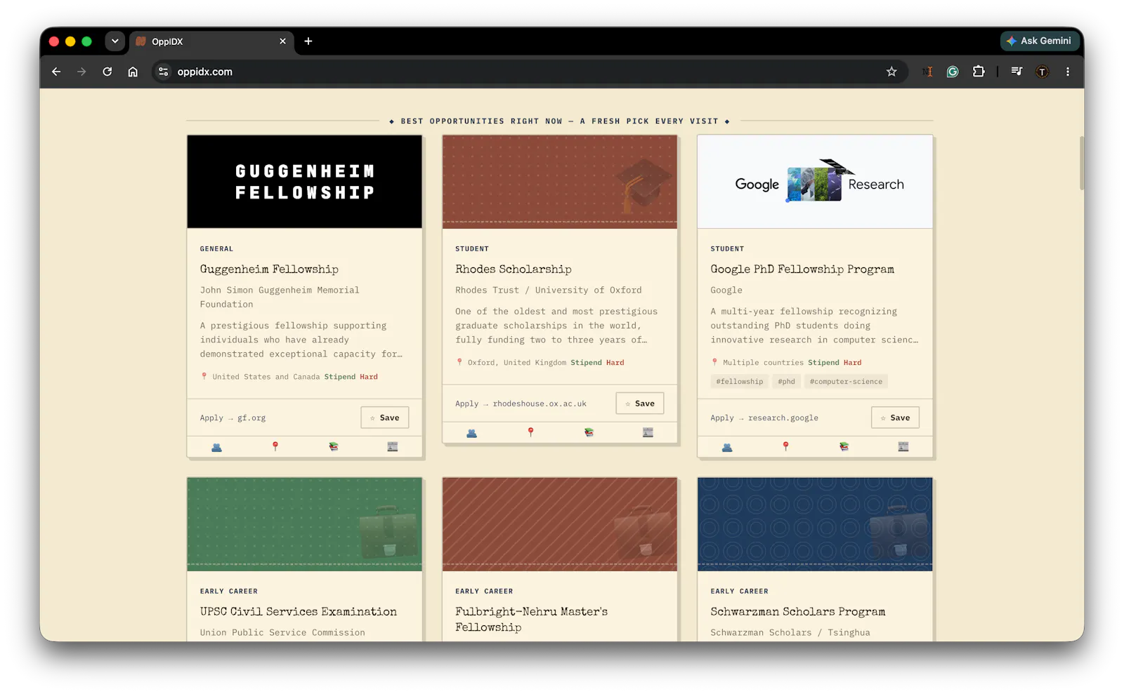This screenshot has width=1124, height=694.
Task: Open the Guggenheim Fellowship banner image
Action: point(305,182)
